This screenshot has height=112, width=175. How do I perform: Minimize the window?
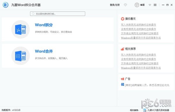[x=163, y=5]
